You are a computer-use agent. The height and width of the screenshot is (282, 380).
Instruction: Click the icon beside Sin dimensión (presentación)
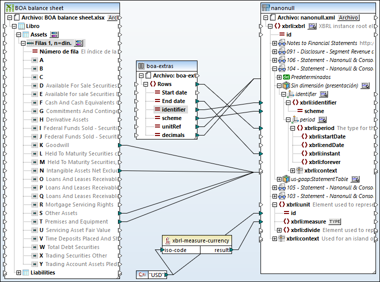point(364,85)
